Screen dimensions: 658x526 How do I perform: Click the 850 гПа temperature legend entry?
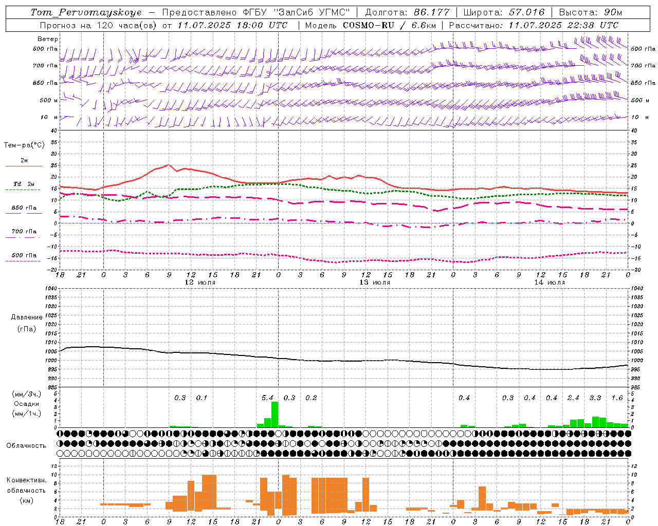(24, 208)
